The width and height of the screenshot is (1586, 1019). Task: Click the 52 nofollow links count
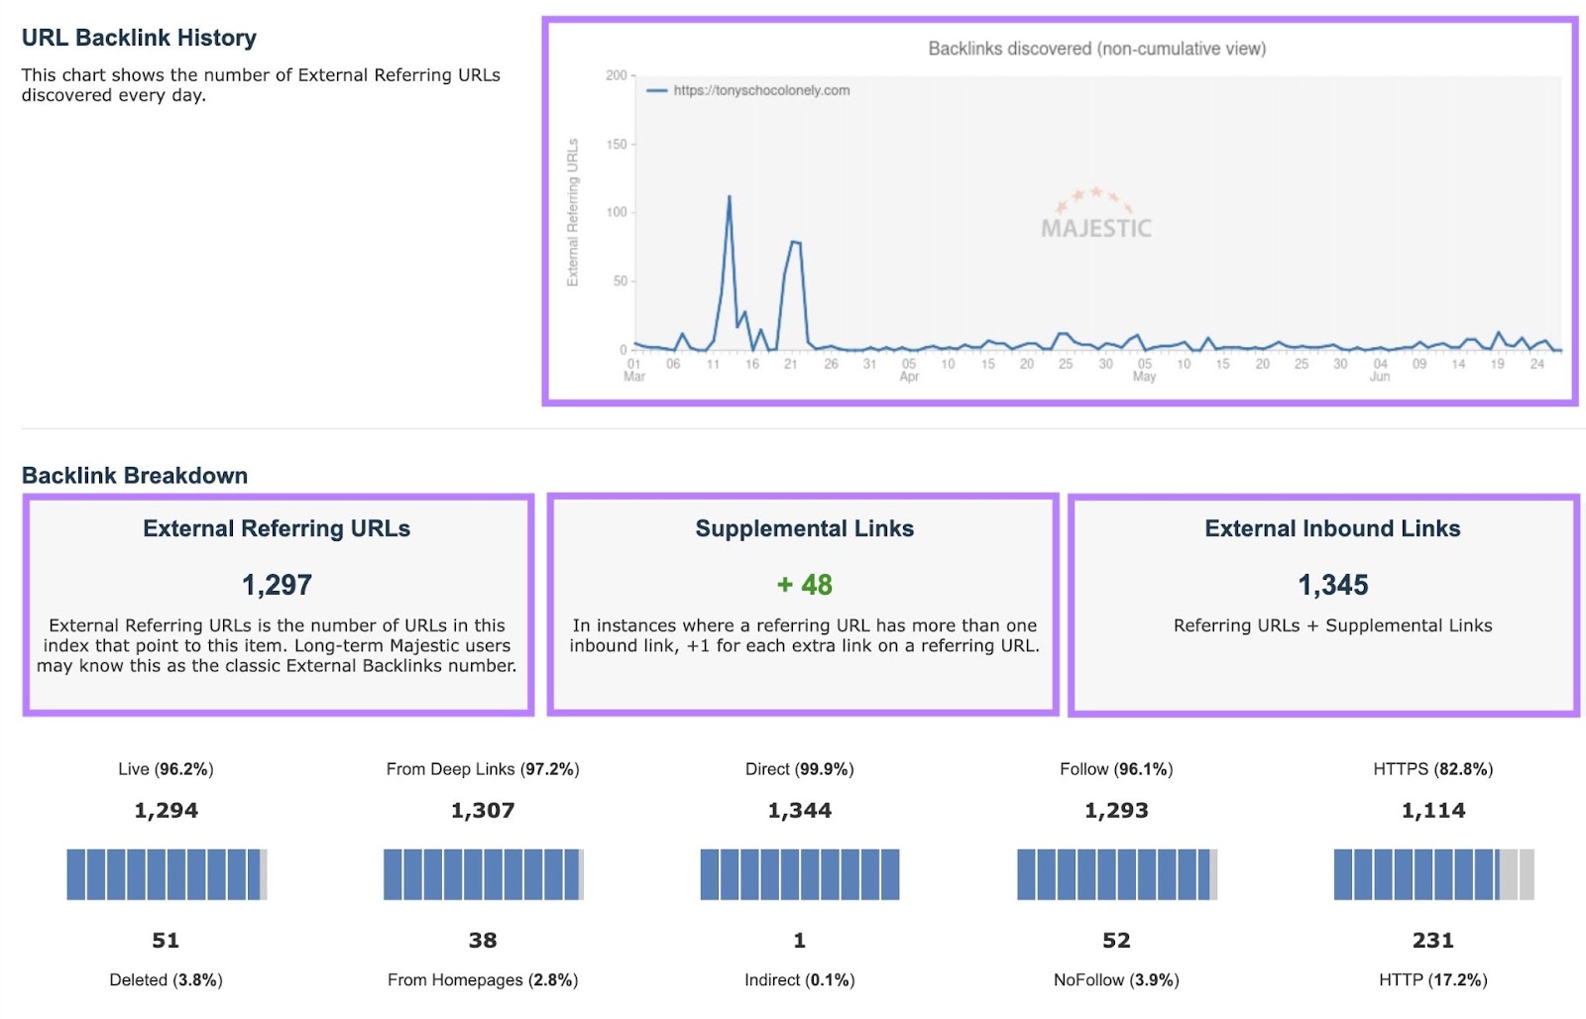(x=1116, y=940)
